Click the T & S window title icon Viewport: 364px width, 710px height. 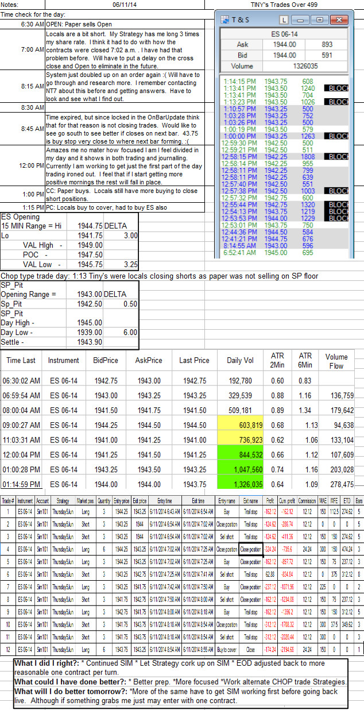pyautogui.click(x=225, y=20)
